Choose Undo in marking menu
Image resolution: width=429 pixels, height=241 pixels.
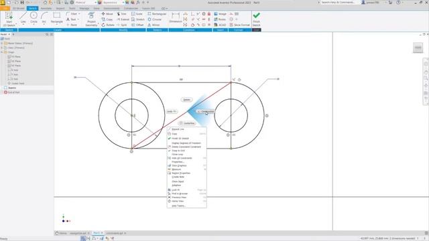[172, 112]
